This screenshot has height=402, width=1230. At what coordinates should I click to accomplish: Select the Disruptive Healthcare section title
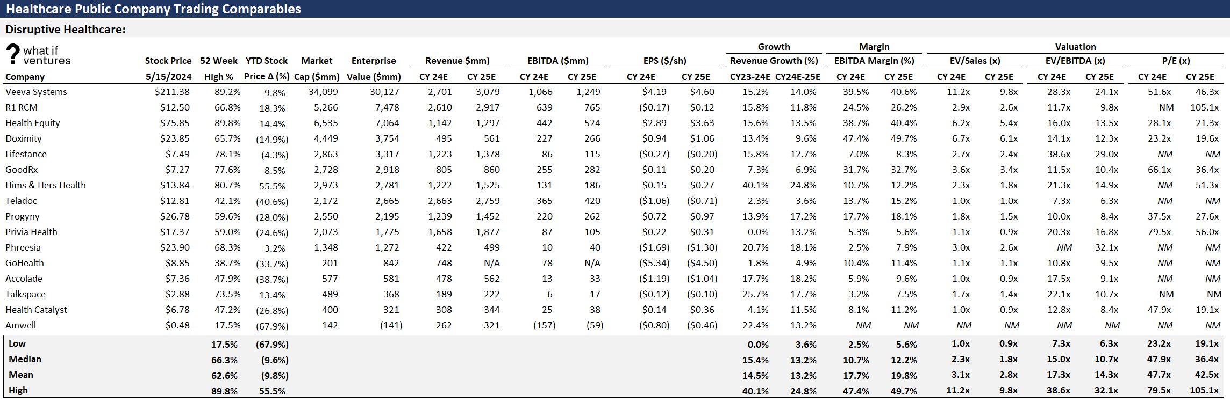[x=66, y=30]
